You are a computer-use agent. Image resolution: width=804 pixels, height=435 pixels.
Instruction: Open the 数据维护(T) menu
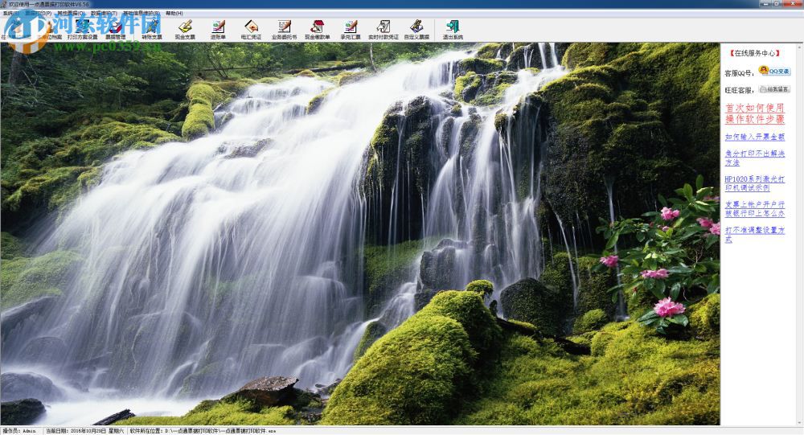pyautogui.click(x=104, y=13)
